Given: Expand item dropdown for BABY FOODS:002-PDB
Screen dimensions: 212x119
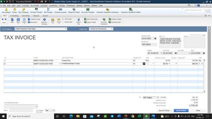Looking at the screenshot, I should [x=60, y=64].
